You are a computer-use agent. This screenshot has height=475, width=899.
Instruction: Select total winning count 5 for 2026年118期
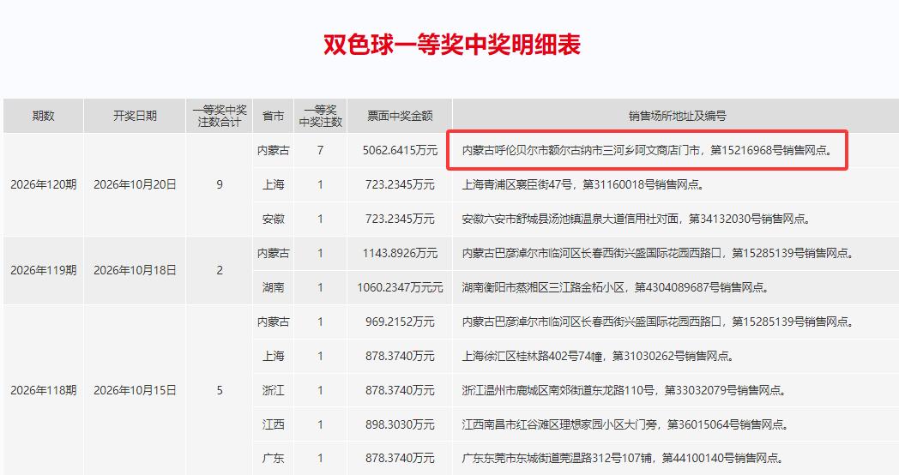[220, 390]
